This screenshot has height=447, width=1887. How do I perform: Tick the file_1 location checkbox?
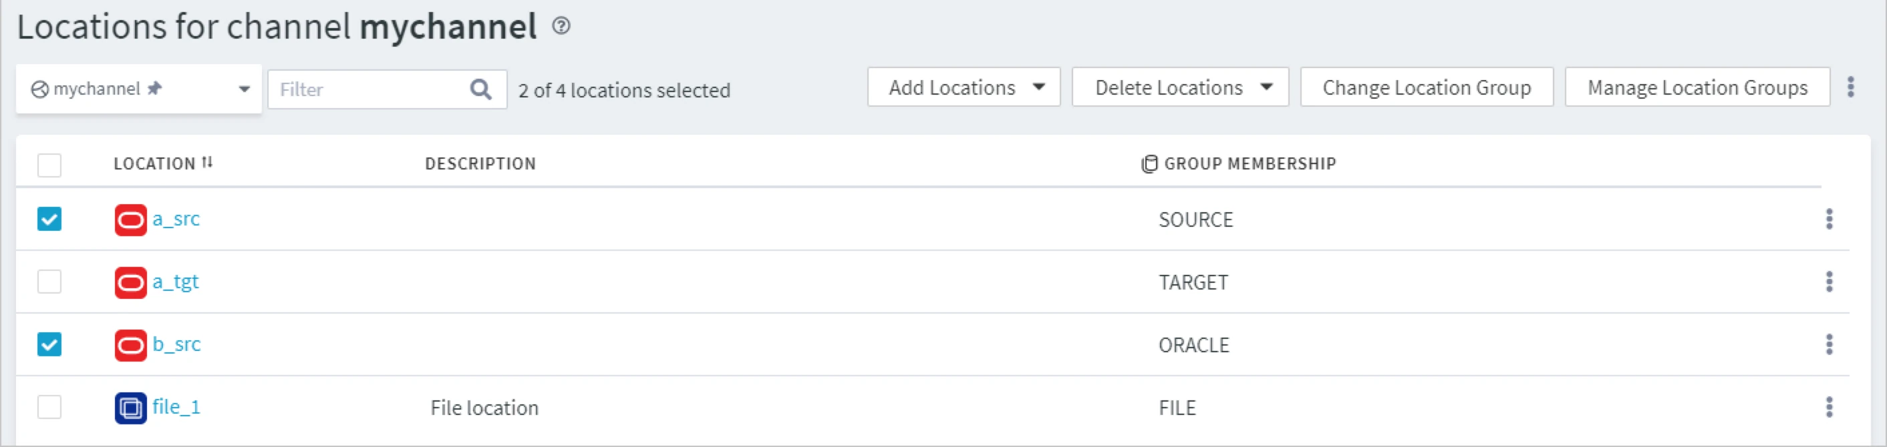click(49, 407)
